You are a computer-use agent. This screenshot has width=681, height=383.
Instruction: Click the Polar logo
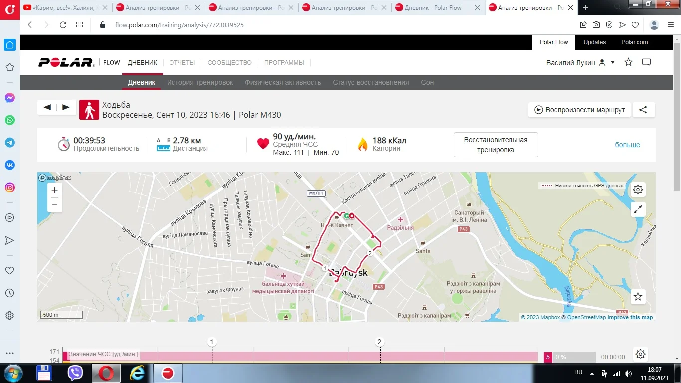coord(66,63)
